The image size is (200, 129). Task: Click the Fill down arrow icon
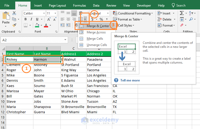(x=182, y=19)
